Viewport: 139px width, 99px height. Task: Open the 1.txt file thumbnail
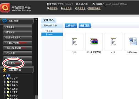(74, 42)
